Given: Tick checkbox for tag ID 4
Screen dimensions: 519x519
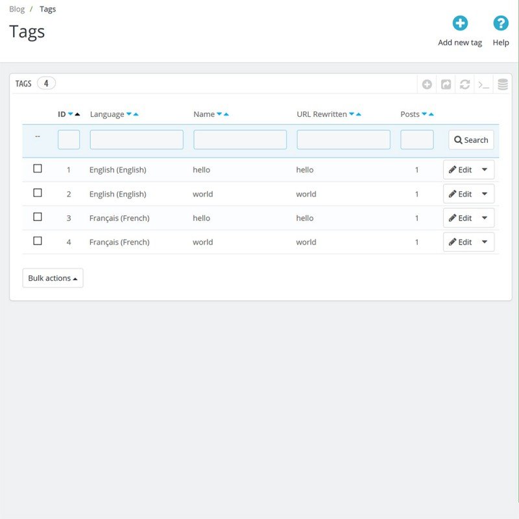Looking at the screenshot, I should tap(38, 241).
